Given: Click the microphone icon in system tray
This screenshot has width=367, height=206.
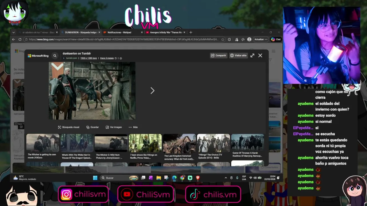Looking at the screenshot, I should (x=237, y=178).
